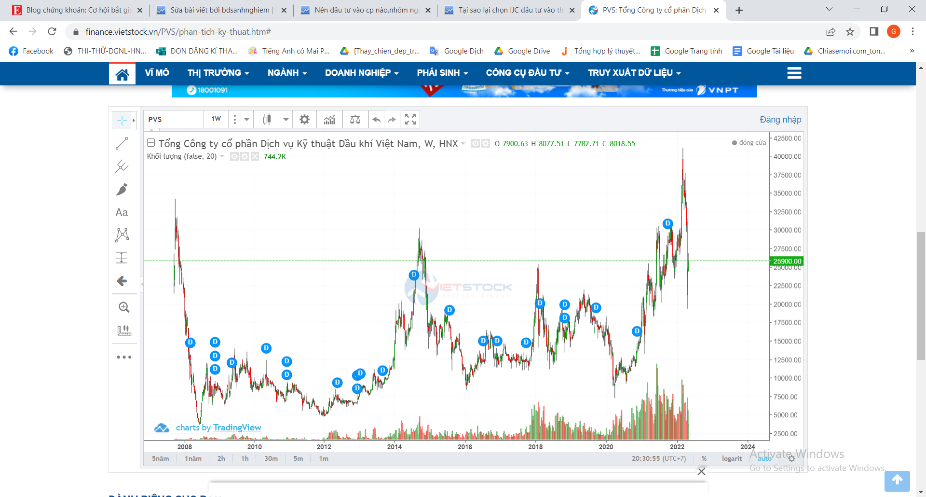This screenshot has height=497, width=926.
Task: Enter fullscreen chart mode
Action: [410, 119]
